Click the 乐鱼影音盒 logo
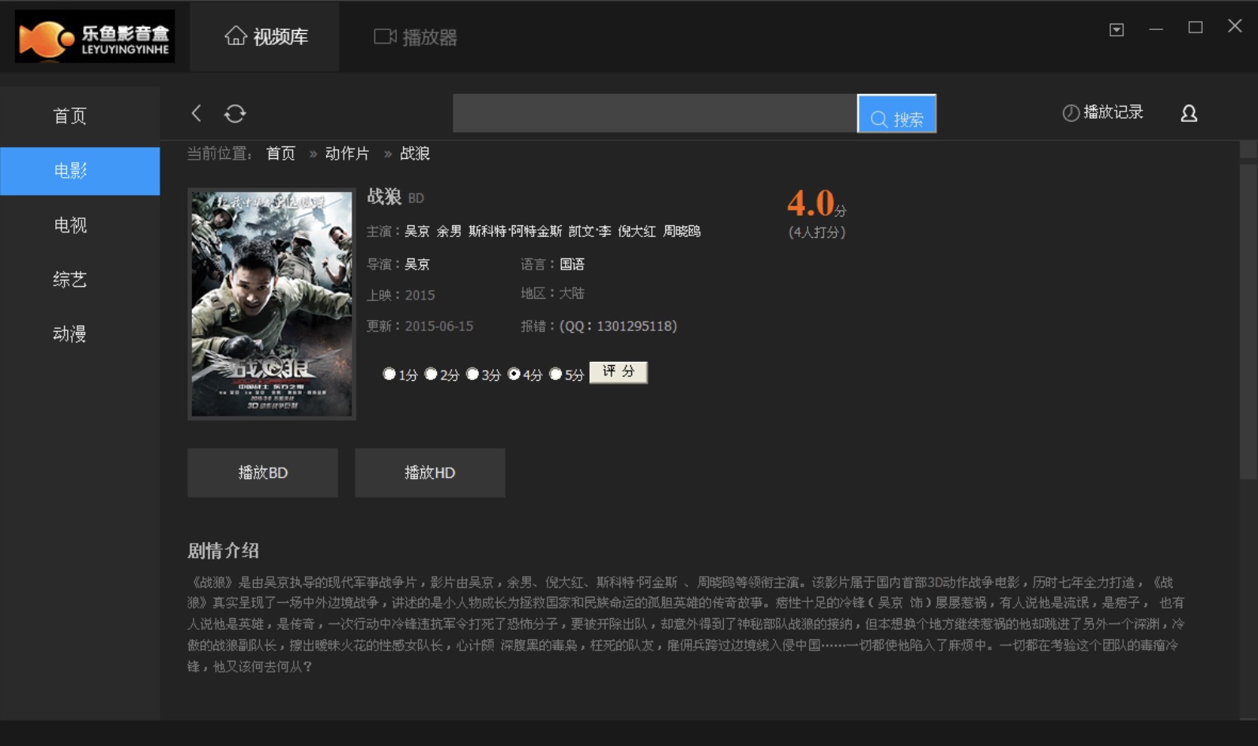This screenshot has width=1258, height=746. click(95, 36)
